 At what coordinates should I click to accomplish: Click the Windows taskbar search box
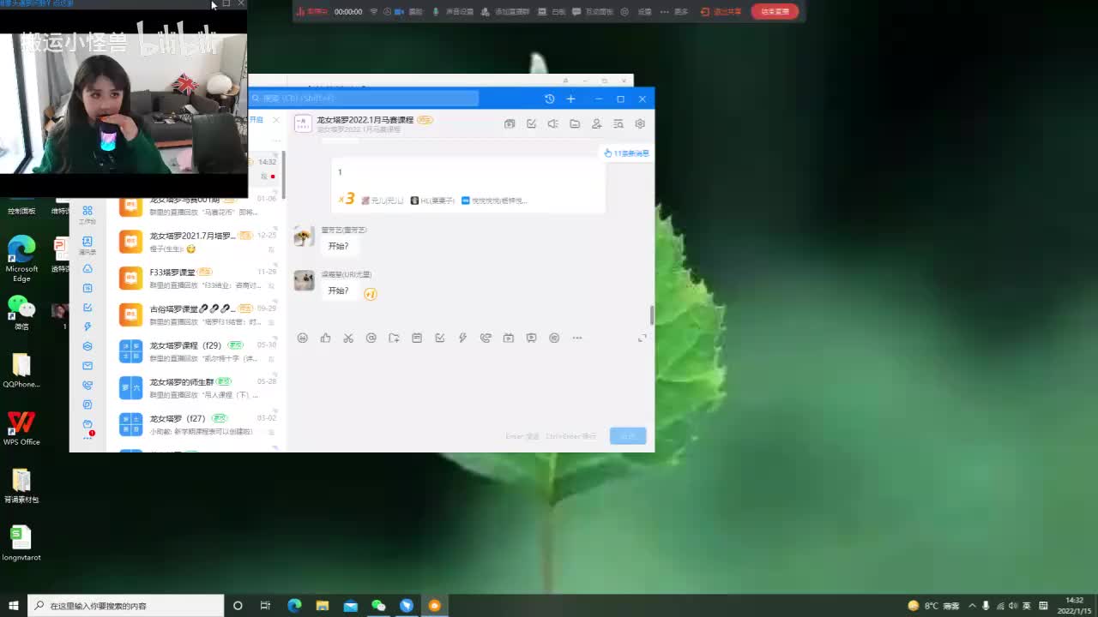coord(126,606)
